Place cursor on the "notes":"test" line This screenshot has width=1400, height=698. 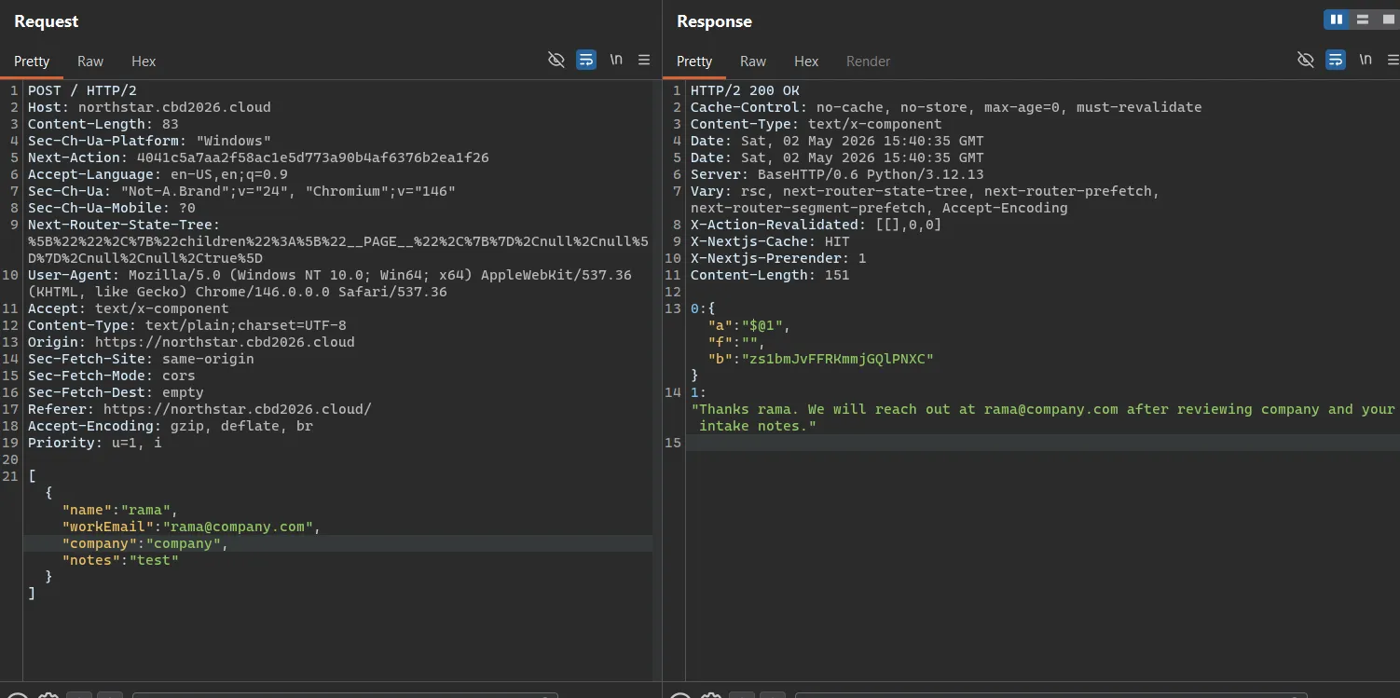[x=120, y=560]
